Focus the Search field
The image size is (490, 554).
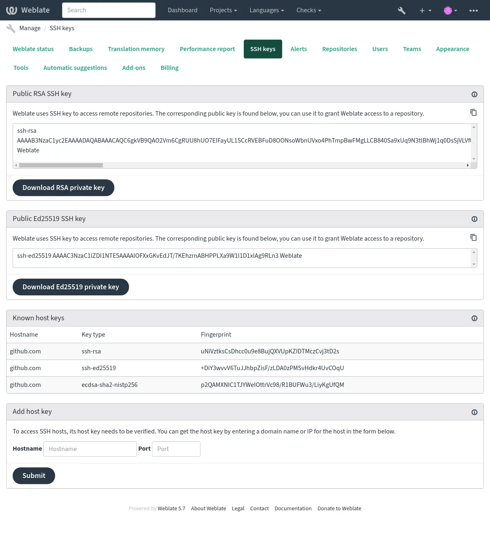point(109,10)
